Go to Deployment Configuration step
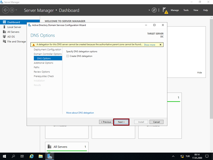 click(x=47, y=50)
